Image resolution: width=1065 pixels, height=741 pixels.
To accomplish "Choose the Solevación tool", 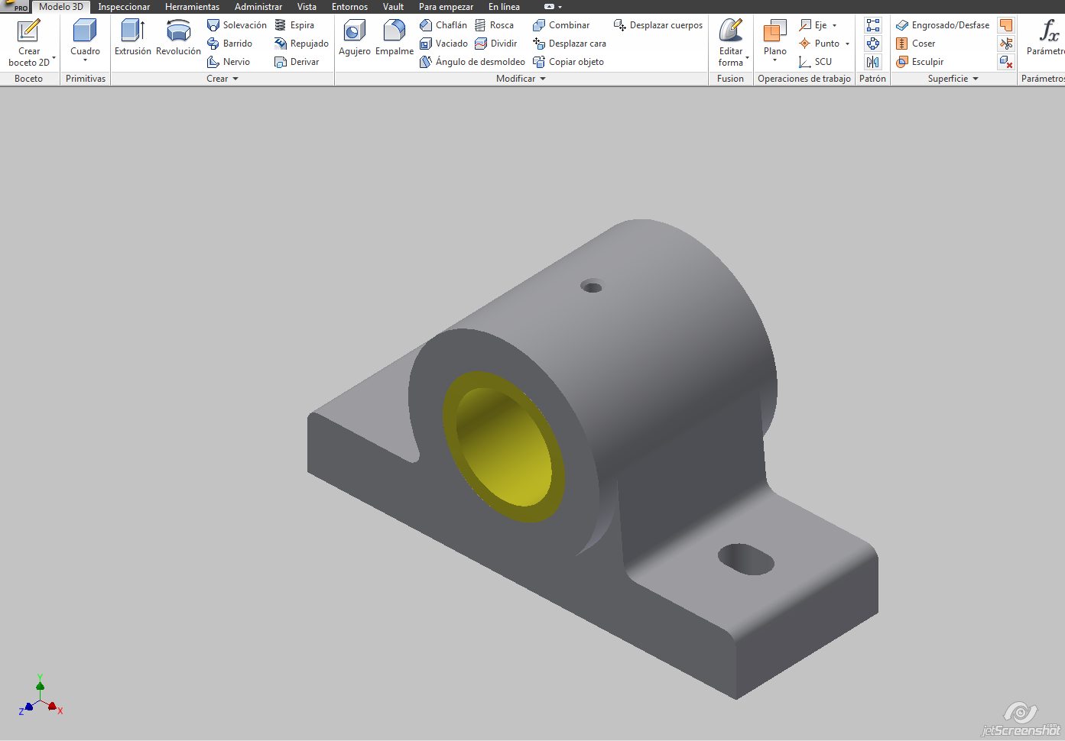I will [x=237, y=25].
